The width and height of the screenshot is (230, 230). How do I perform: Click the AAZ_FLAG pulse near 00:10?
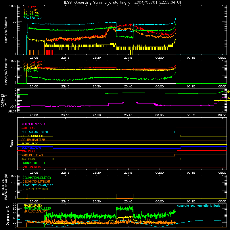pyautogui.click(x=181, y=159)
